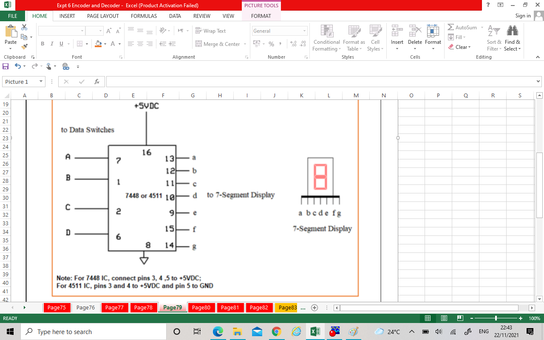Screen dimensions: 544x340
Task: Toggle italic formatting
Action: [x=51, y=44]
